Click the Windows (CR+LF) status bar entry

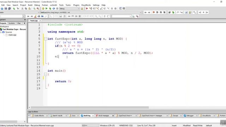click(x=107, y=126)
